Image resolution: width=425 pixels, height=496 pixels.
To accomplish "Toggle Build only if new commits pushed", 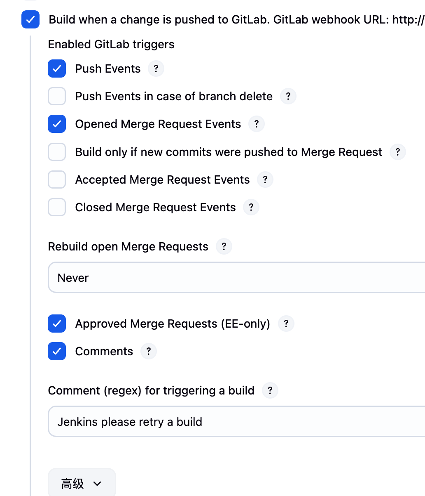I will [57, 152].
